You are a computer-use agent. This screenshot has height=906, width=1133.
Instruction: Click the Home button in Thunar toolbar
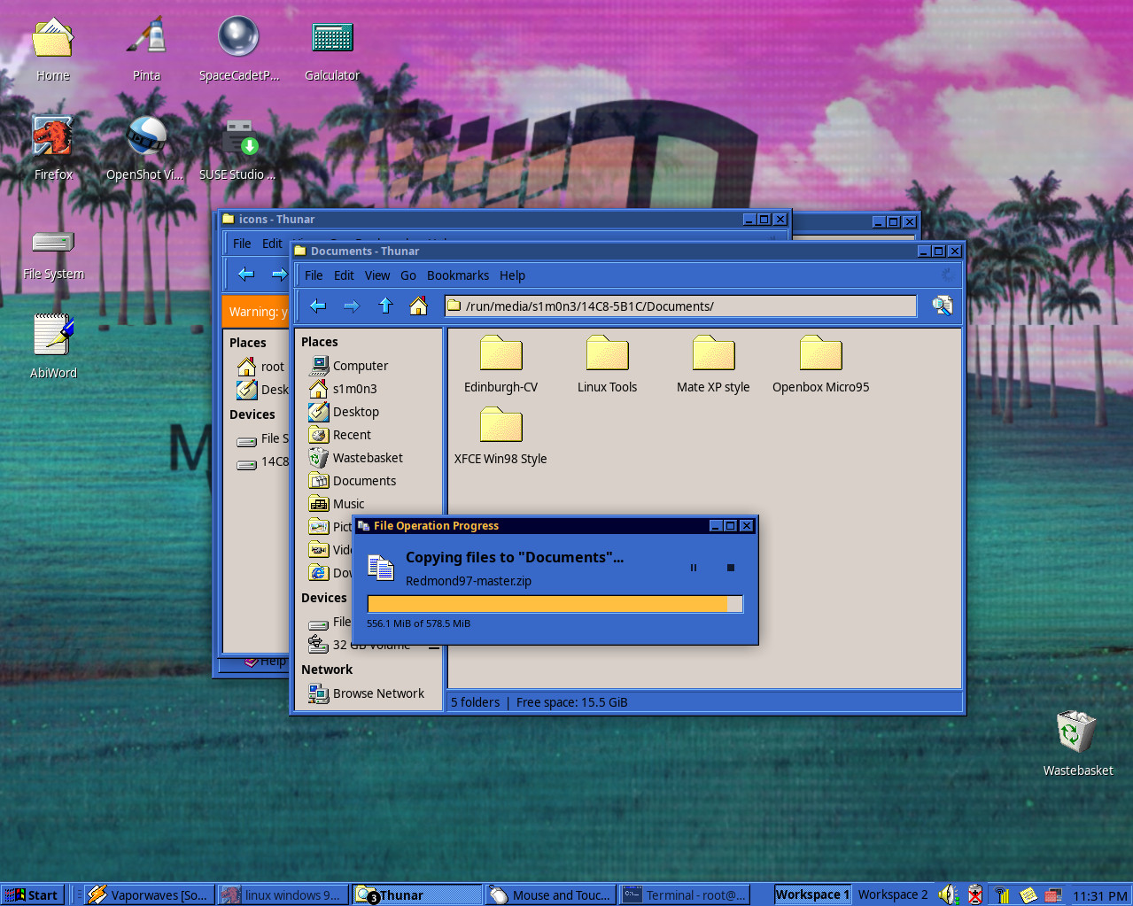[x=418, y=306]
